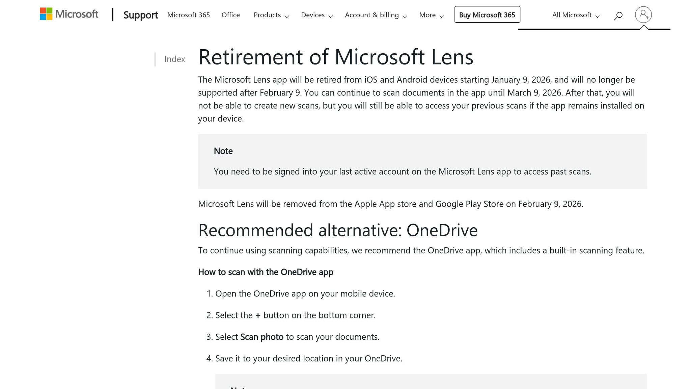Collapse the chevron next to Products

(286, 16)
